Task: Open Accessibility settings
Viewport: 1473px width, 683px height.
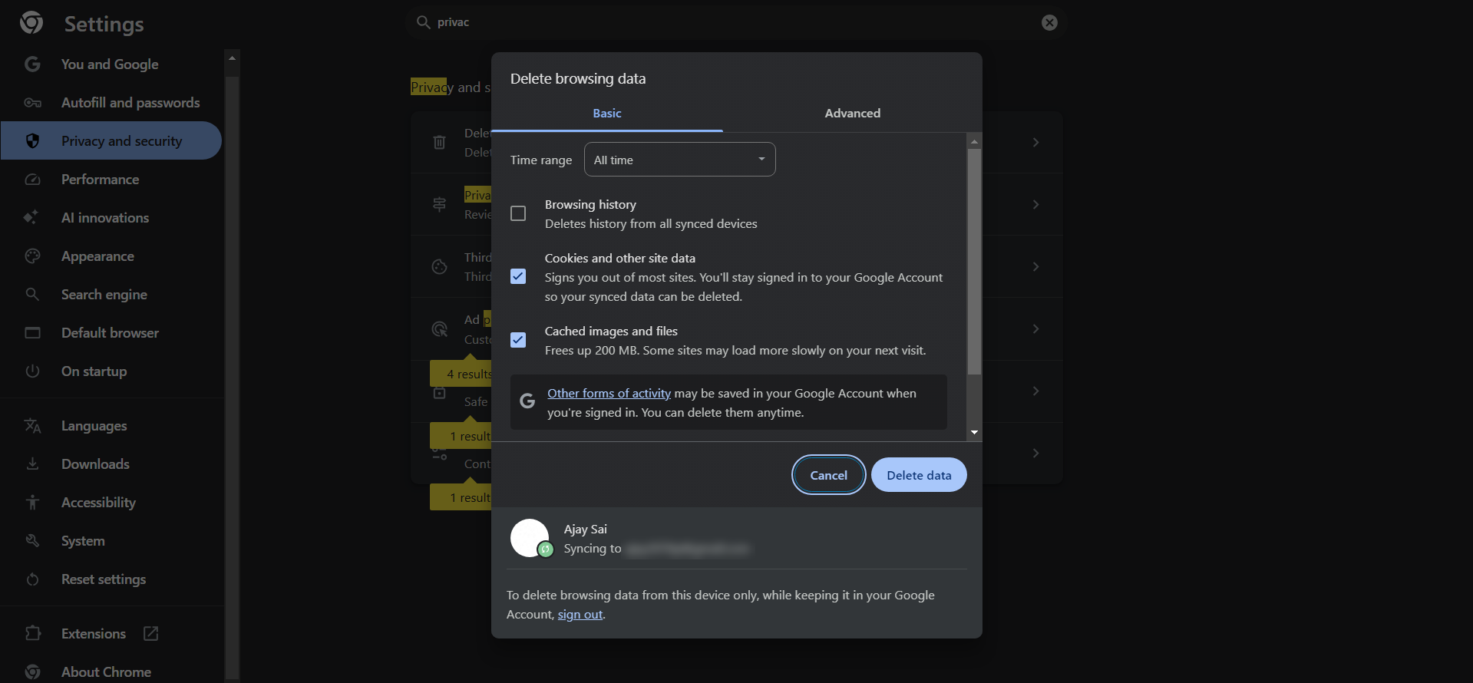Action: (x=111, y=503)
